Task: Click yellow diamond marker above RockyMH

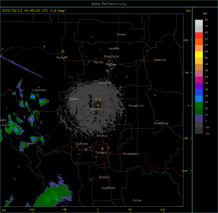Action: [63, 51]
